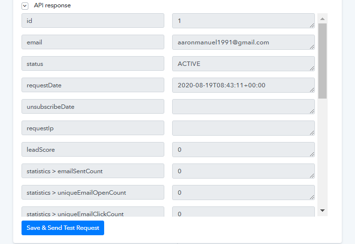The width and height of the screenshot is (355, 244).
Task: Click resize handle of id value field
Action: click(312, 25)
